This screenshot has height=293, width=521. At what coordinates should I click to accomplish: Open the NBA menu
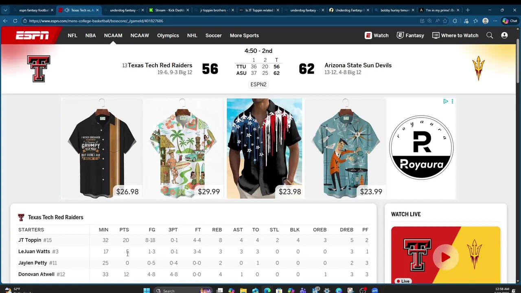point(91,35)
